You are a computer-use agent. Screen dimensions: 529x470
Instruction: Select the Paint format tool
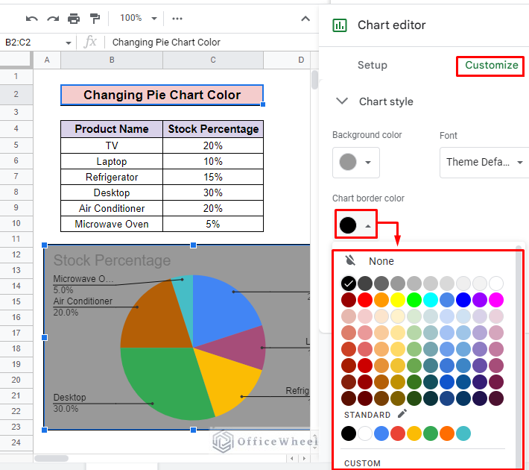pos(95,18)
